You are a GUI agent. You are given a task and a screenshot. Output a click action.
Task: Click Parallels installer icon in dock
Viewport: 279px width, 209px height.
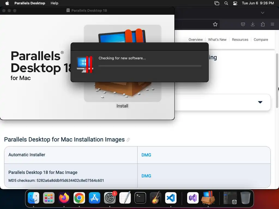coord(208,198)
